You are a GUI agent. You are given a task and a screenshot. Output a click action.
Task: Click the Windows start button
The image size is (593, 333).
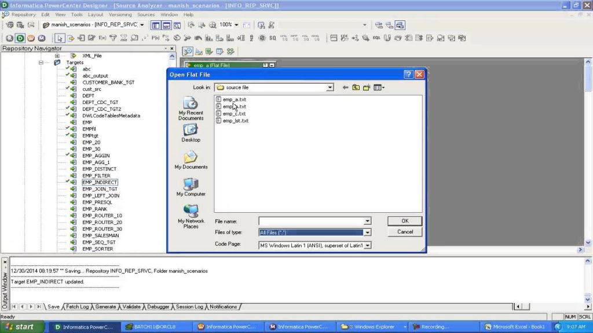(21, 327)
